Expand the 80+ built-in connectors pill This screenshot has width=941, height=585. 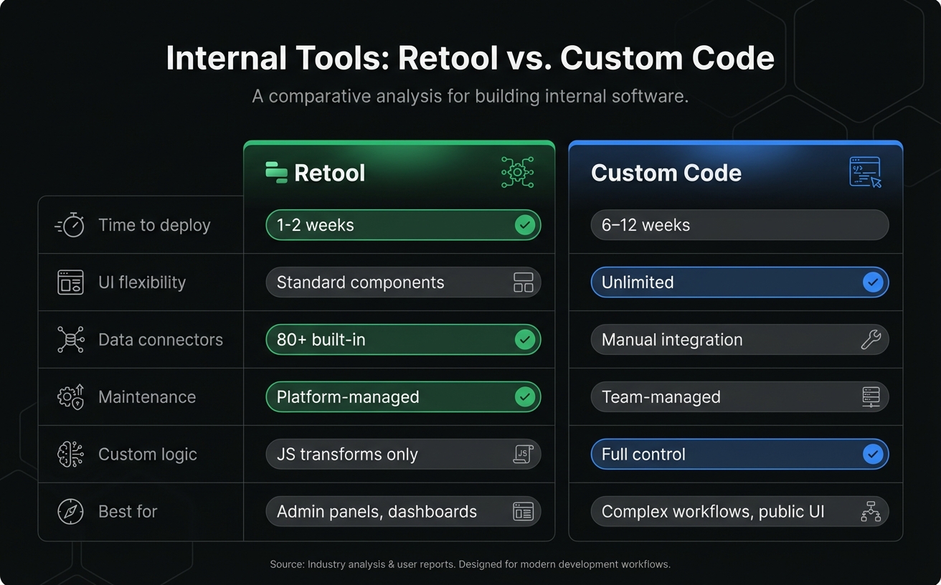403,339
